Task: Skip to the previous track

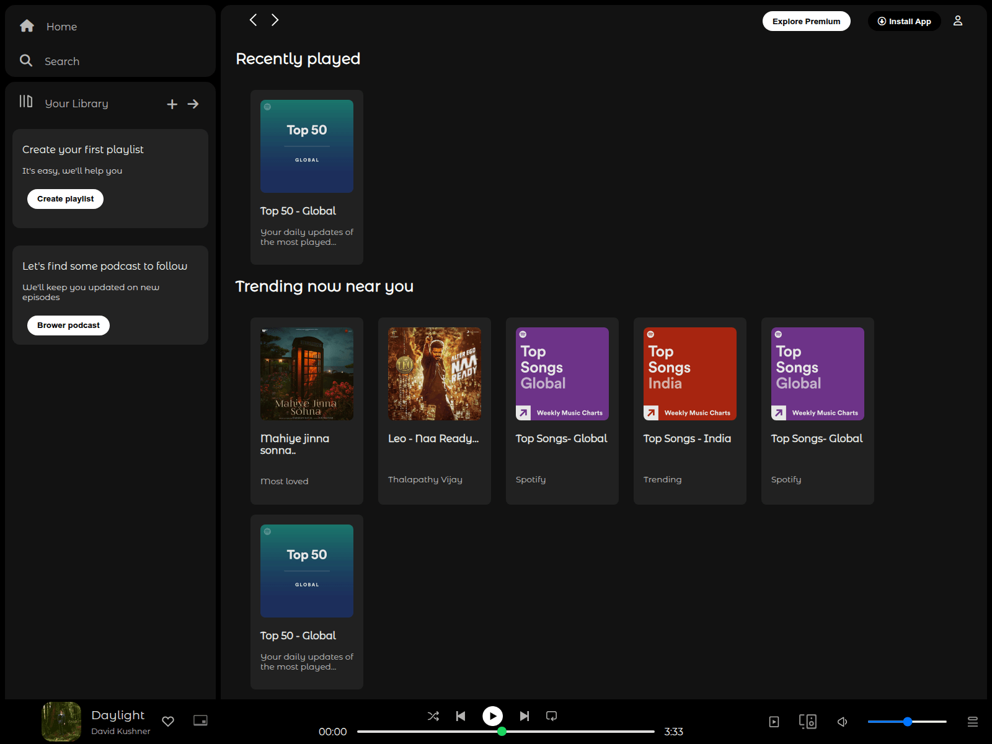Action: [461, 716]
